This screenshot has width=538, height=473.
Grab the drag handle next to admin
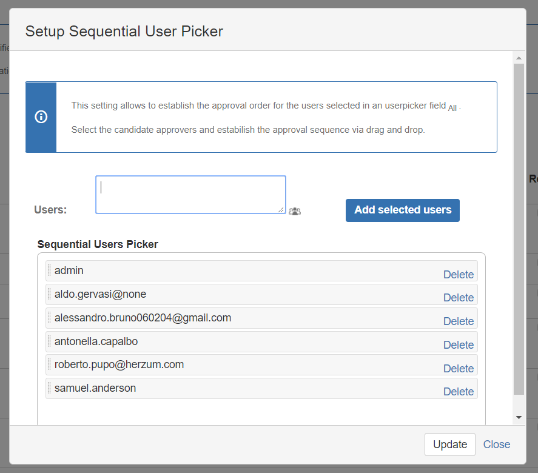coord(49,270)
